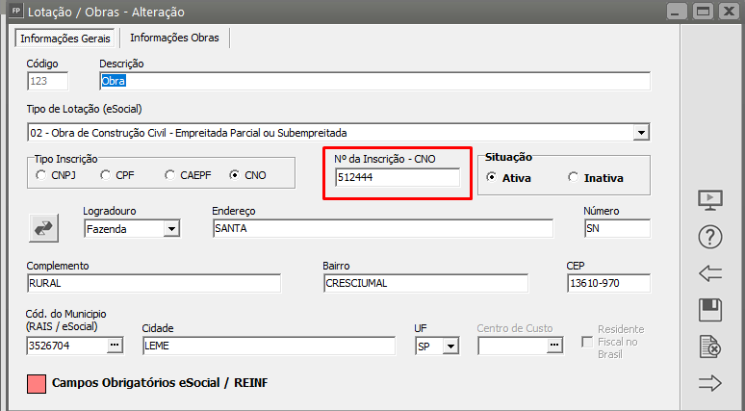Click the Centro de Custo lookup button

click(553, 346)
